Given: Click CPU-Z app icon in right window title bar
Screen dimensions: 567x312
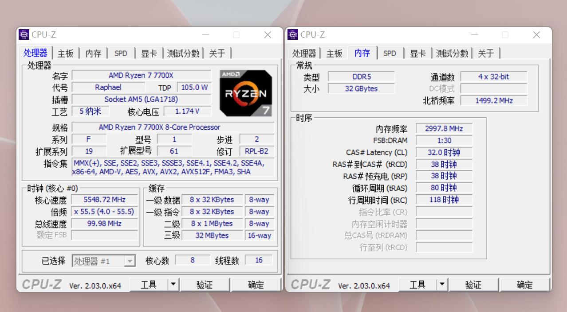Looking at the screenshot, I should 293,35.
